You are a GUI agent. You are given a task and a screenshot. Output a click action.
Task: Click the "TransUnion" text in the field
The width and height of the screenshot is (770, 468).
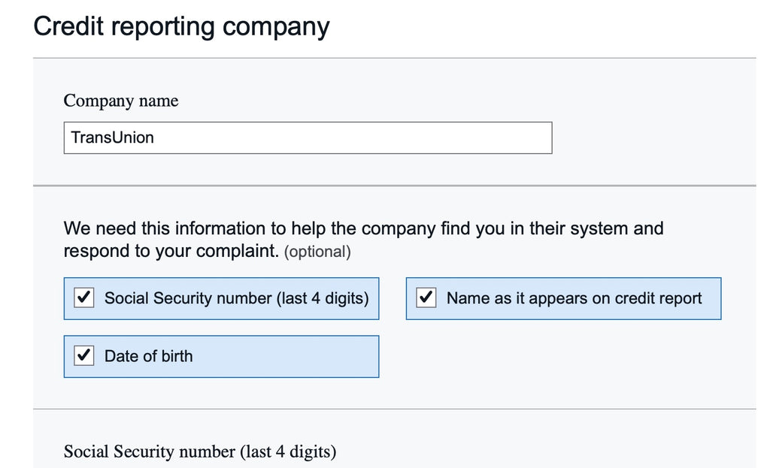(x=112, y=138)
